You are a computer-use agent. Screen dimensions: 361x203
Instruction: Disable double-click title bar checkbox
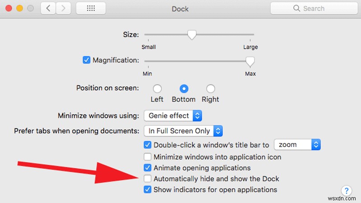pos(147,145)
